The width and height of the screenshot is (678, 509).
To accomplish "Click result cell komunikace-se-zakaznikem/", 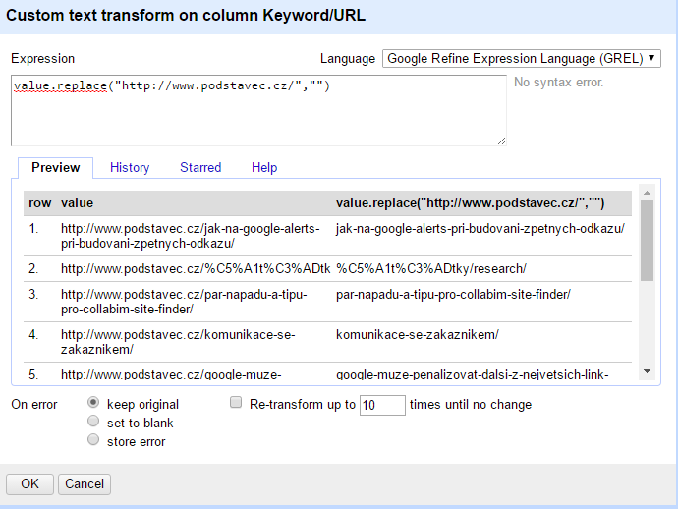I will pyautogui.click(x=418, y=335).
